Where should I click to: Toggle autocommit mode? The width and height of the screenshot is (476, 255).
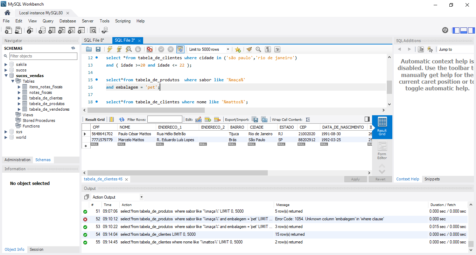(180, 49)
